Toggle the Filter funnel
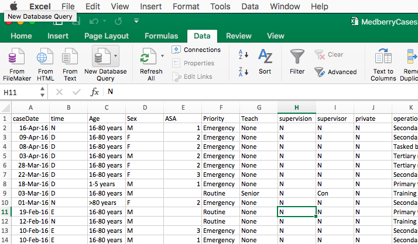Screen dimensions: 418x244 (x=297, y=62)
